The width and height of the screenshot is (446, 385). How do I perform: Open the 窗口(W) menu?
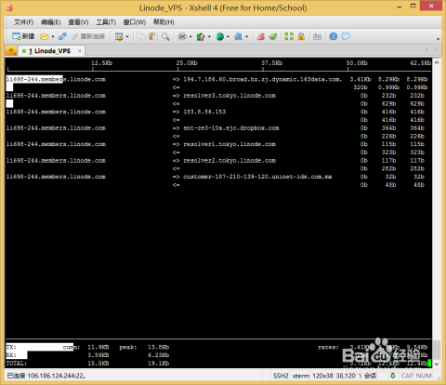click(135, 22)
